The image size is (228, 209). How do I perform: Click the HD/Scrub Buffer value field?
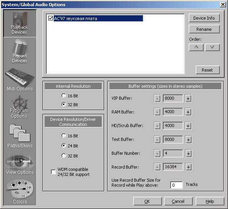point(173,125)
